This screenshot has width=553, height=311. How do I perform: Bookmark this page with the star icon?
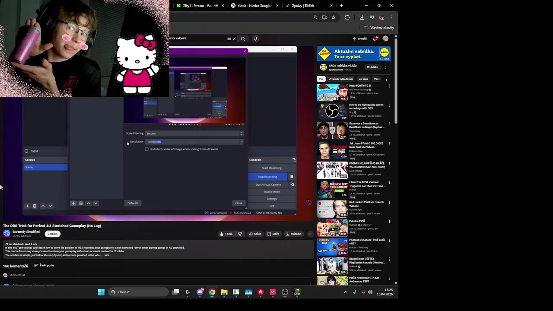point(333,17)
